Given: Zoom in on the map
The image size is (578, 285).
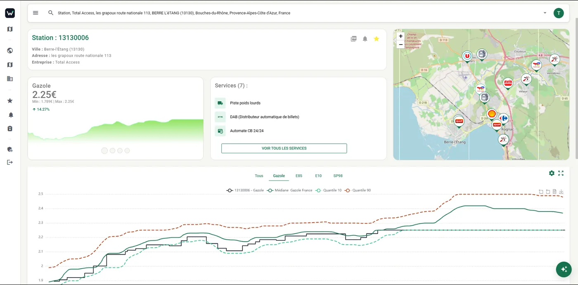Looking at the screenshot, I should (400, 36).
